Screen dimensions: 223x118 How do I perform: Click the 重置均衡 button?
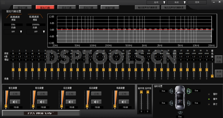point(219,73)
